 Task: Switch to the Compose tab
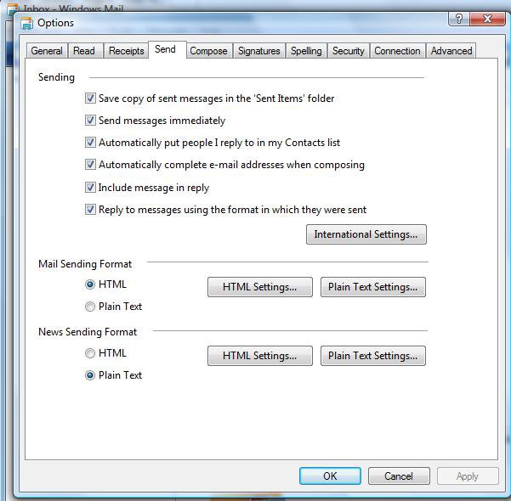208,51
